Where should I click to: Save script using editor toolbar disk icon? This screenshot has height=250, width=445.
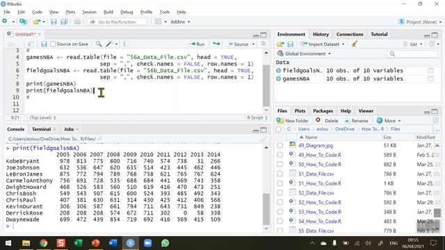click(44, 44)
